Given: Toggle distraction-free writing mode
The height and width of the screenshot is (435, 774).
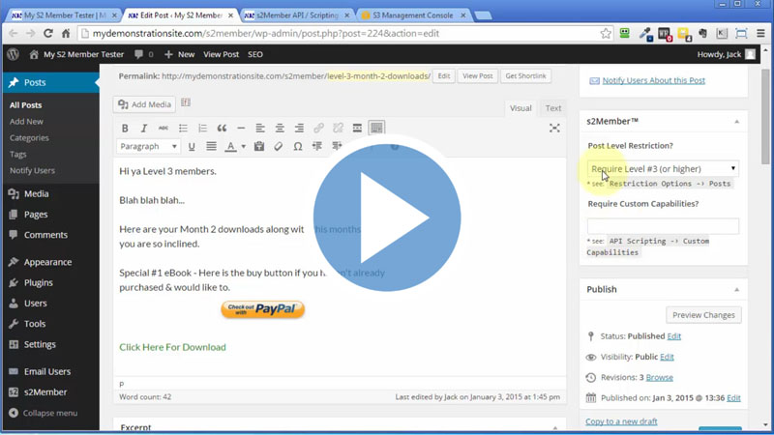Looking at the screenshot, I should coord(554,129).
